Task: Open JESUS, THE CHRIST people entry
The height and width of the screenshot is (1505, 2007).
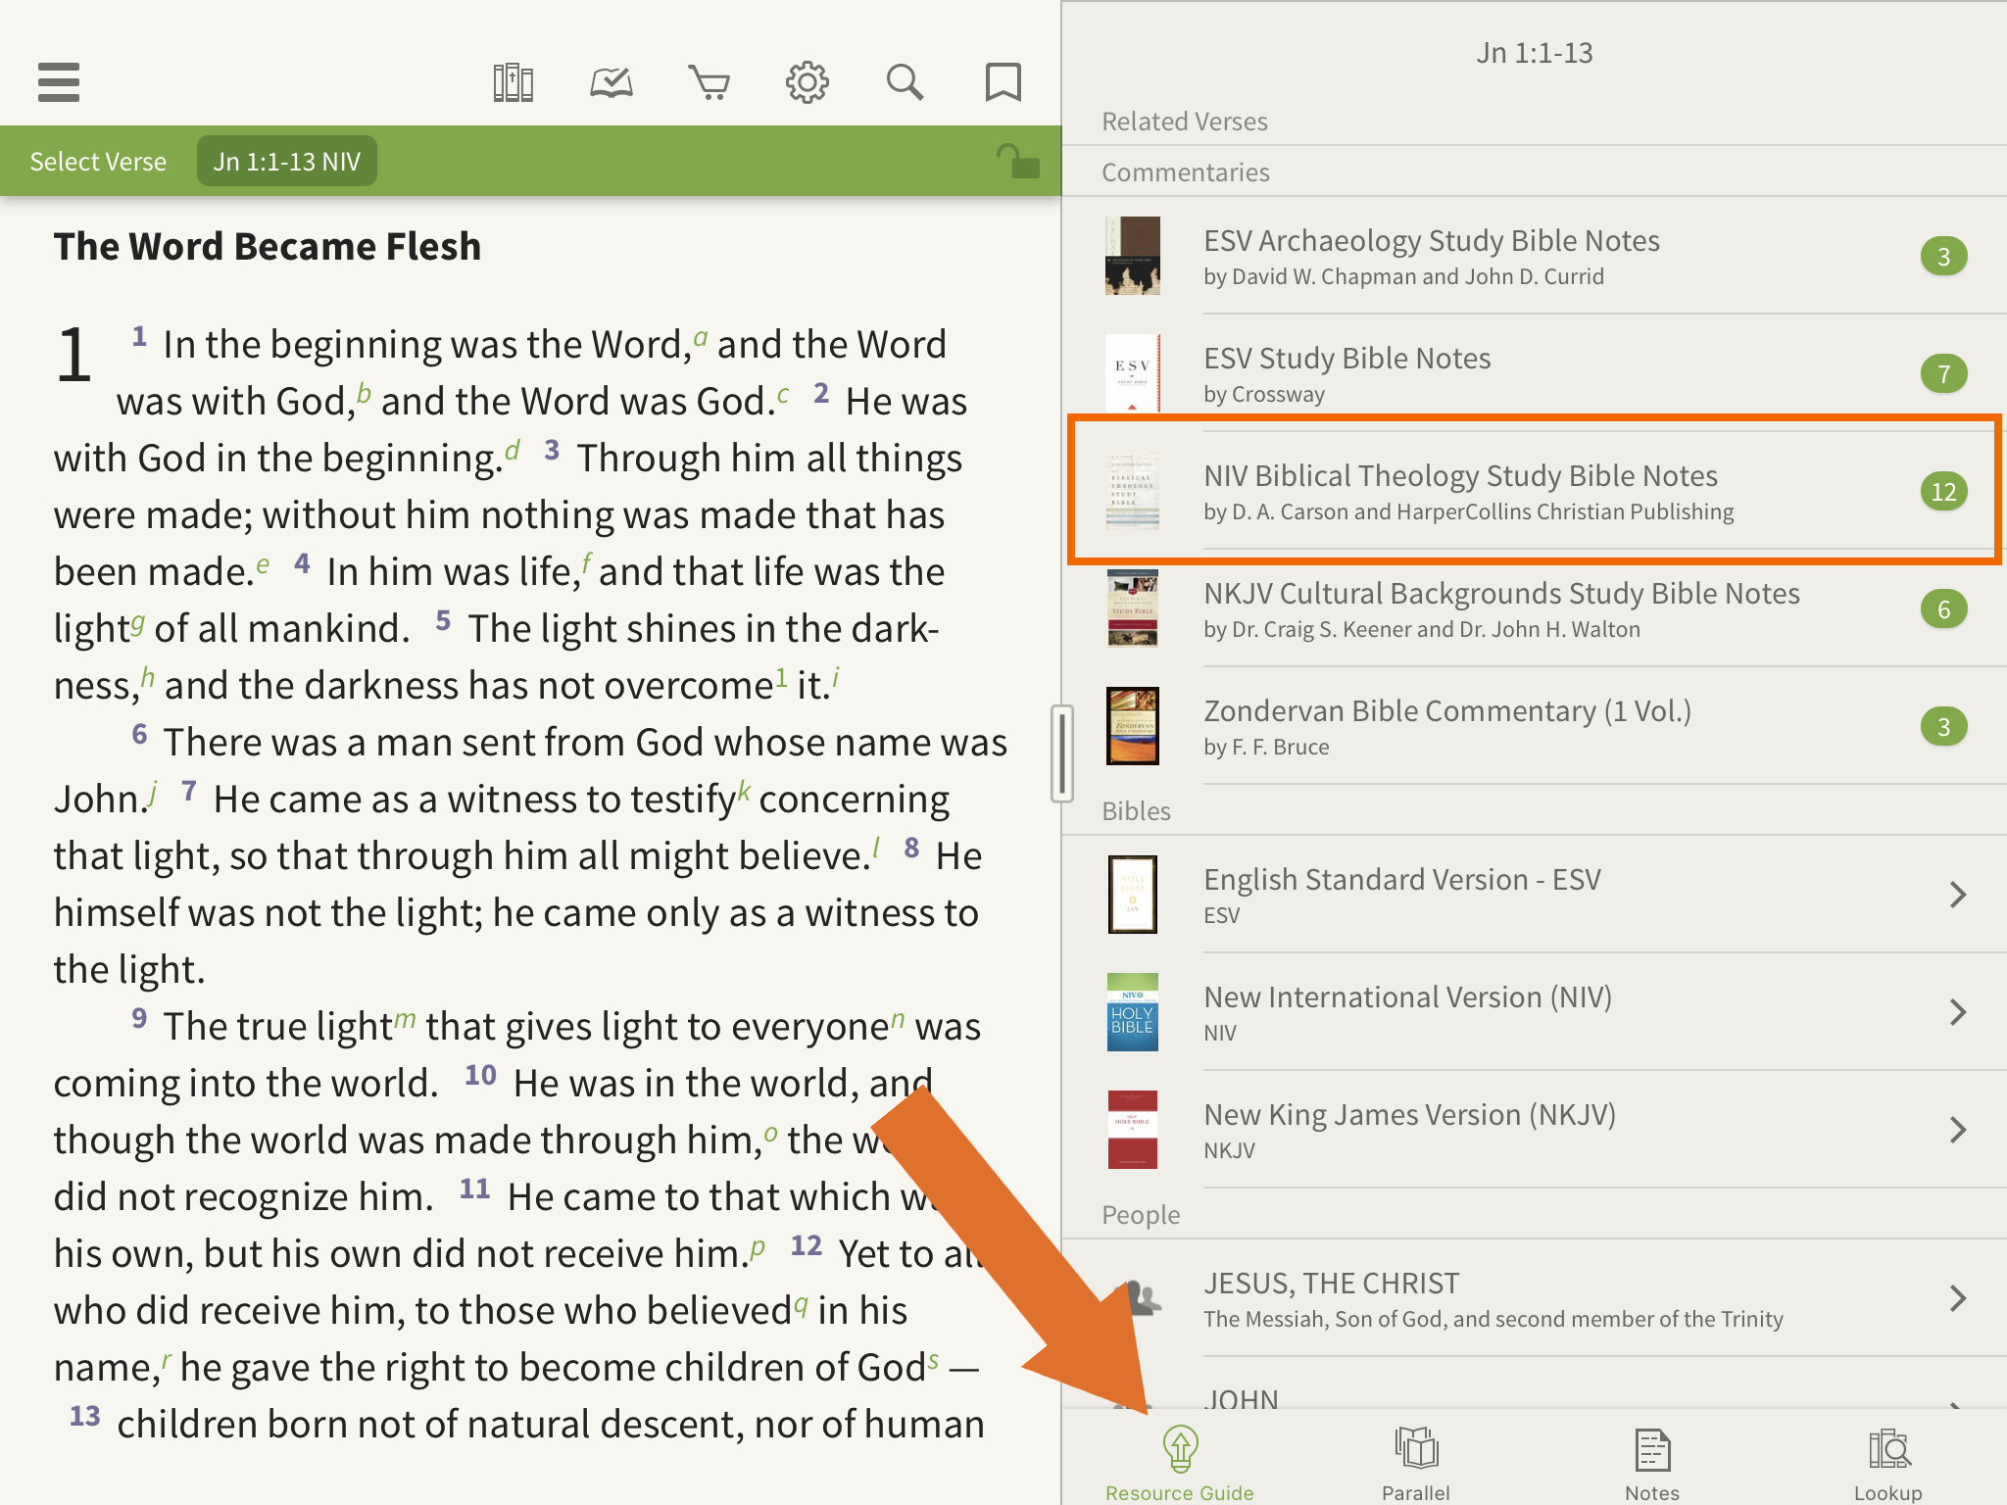Action: pos(1535,1298)
